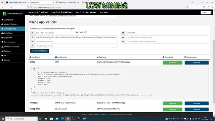Open File Explorer from taskbar
This screenshot has height=121, width=215.
(x=46, y=119)
